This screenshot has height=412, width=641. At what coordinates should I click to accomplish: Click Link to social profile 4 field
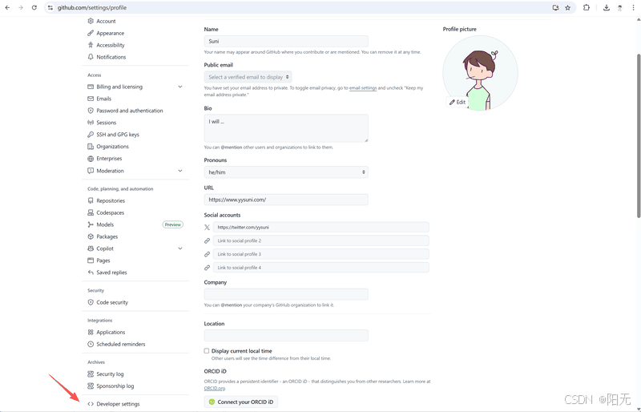(321, 268)
